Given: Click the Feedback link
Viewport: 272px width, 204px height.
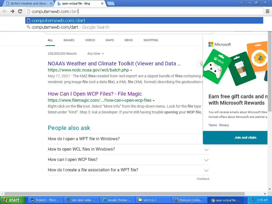Looking at the screenshot, I should click(x=203, y=179).
